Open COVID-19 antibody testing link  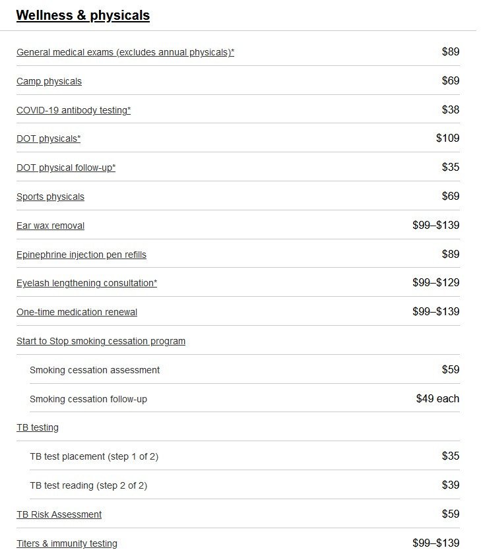tap(74, 110)
